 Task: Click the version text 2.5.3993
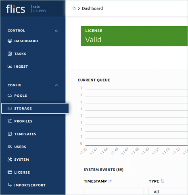[x=39, y=11]
